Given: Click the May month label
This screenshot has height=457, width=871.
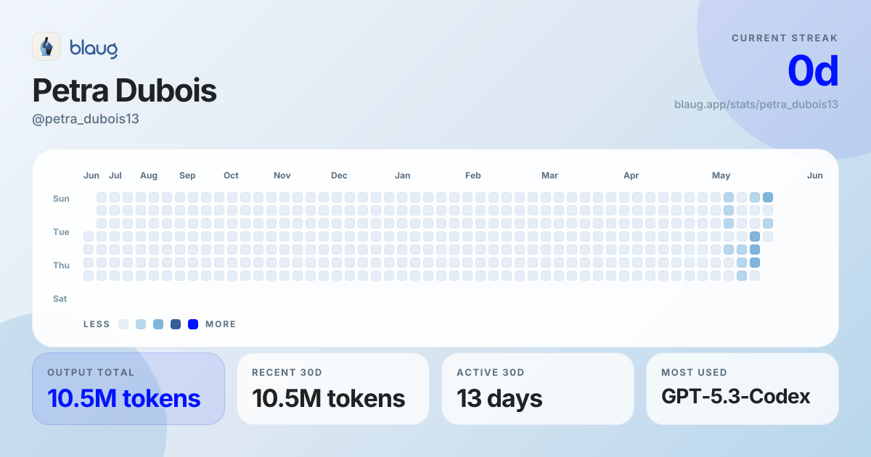Looking at the screenshot, I should (x=721, y=176).
